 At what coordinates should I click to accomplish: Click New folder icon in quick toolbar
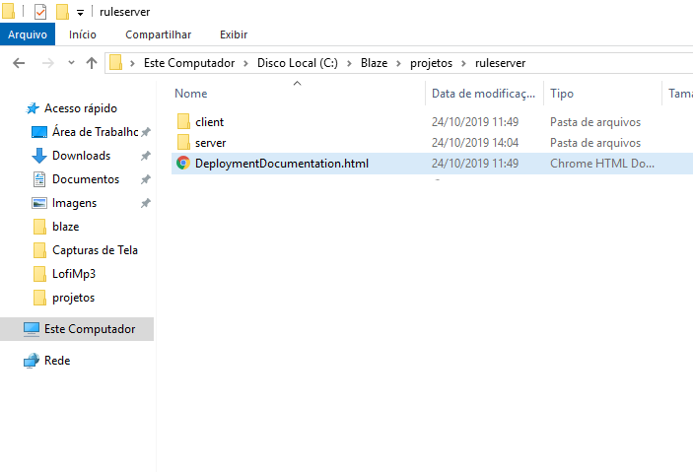pyautogui.click(x=63, y=12)
